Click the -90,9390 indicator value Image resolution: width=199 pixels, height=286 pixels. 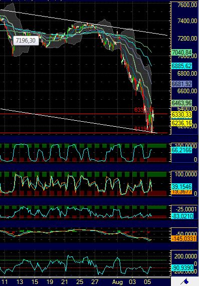click(x=182, y=268)
